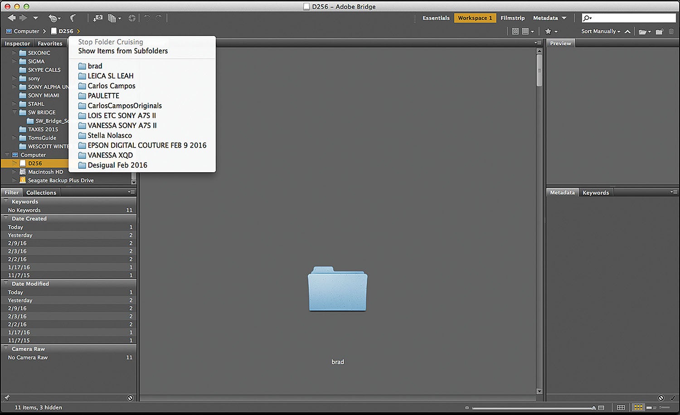
Task: Open the Collections tab
Action: pos(41,192)
